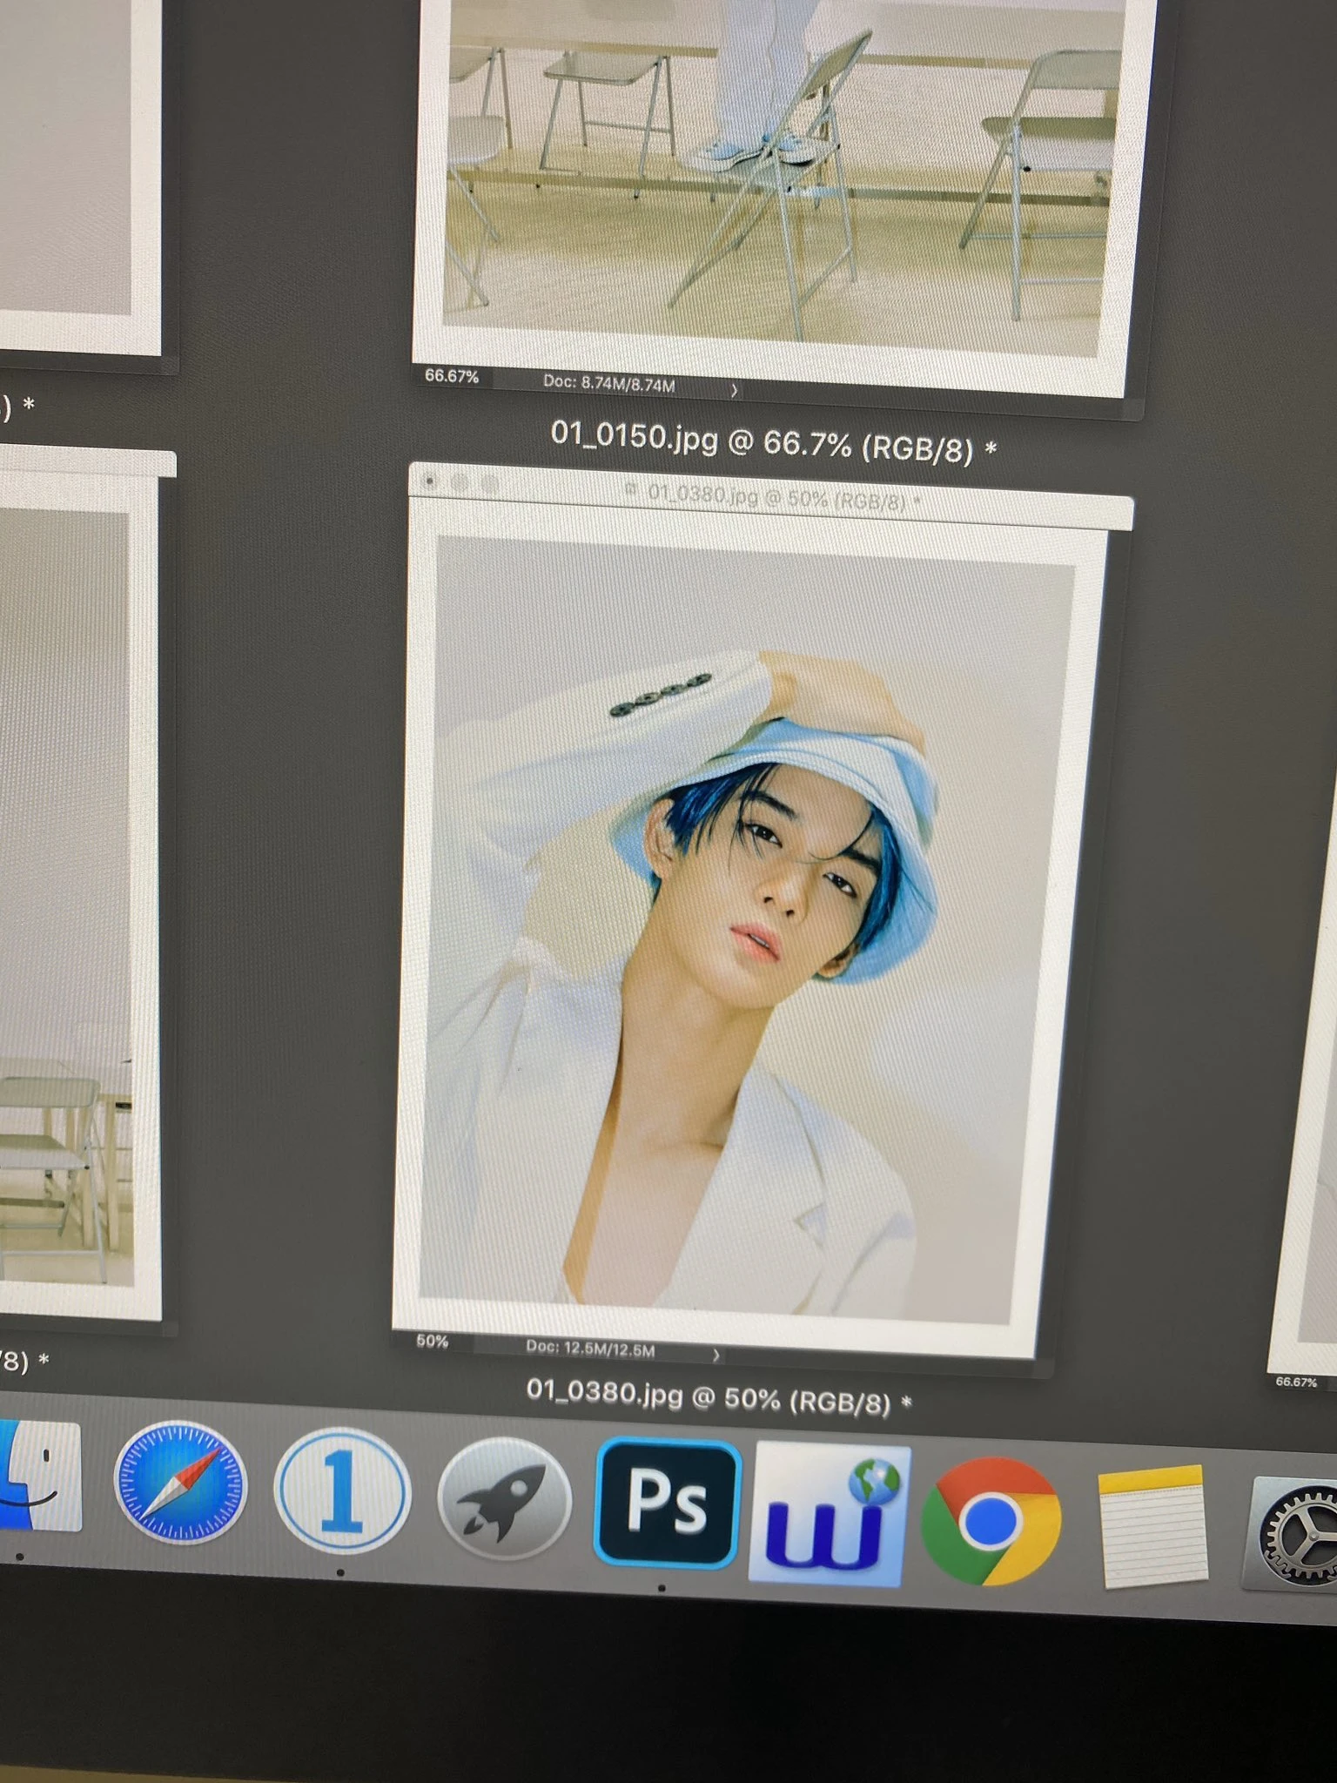Open Launchpad rocket icon
This screenshot has width=1337, height=1783.
[504, 1500]
